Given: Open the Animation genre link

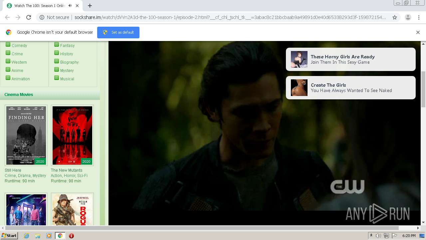Looking at the screenshot, I should pyautogui.click(x=21, y=79).
